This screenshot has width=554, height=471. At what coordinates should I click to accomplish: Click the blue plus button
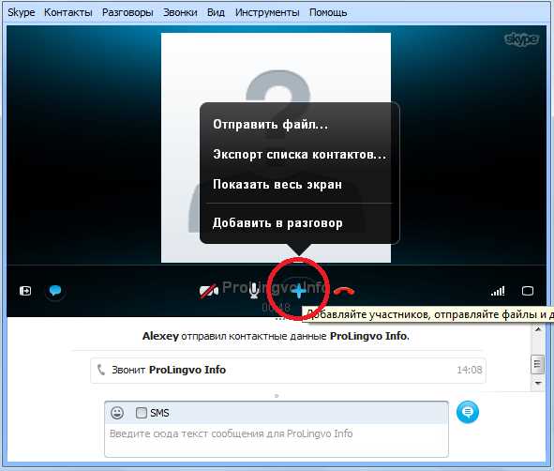pos(299,291)
